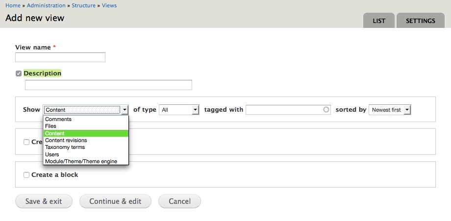Screen dimensions: 451x221
Task: Focus the Description text field
Action: (108, 85)
